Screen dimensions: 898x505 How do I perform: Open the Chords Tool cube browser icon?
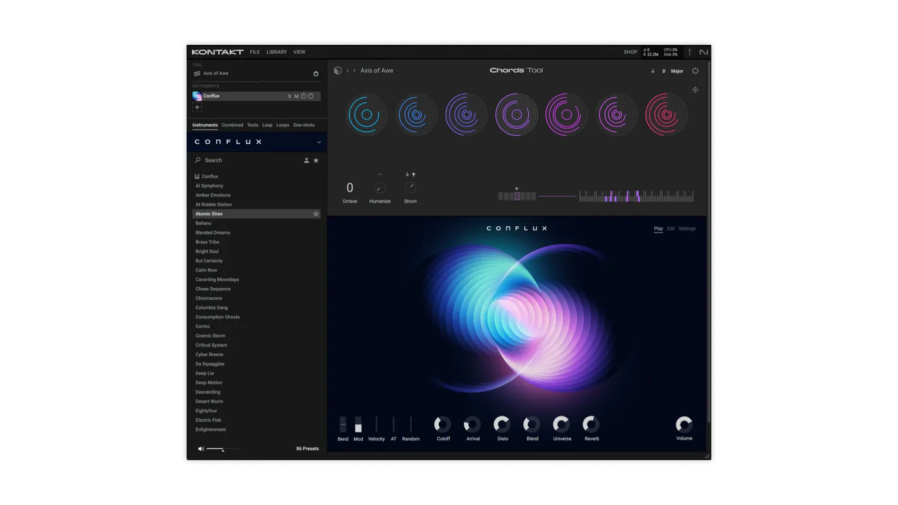pos(338,70)
